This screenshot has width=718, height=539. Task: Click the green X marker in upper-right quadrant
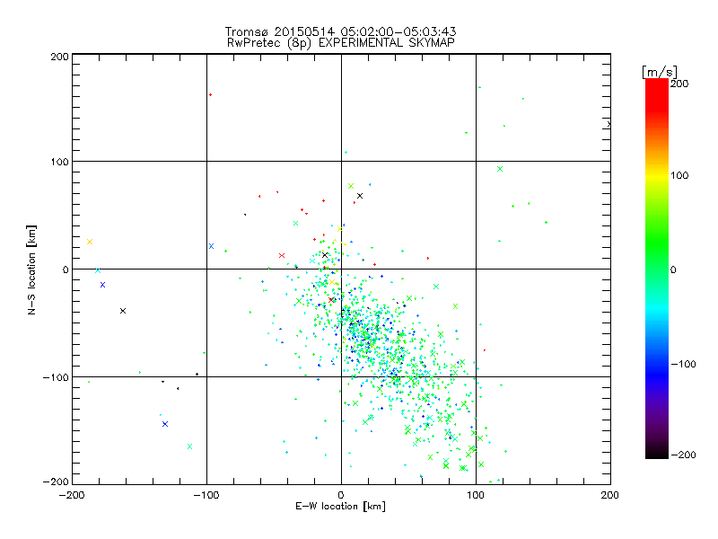click(500, 169)
